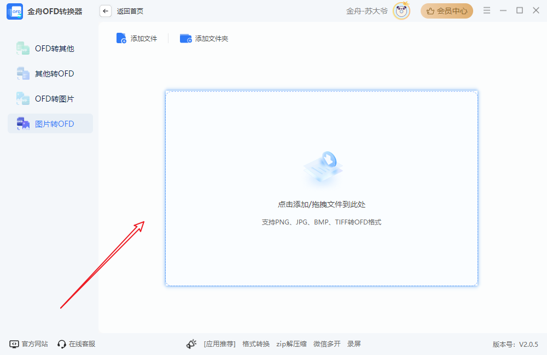Click the file drop zone download icon
The width and height of the screenshot is (547, 355).
click(323, 167)
